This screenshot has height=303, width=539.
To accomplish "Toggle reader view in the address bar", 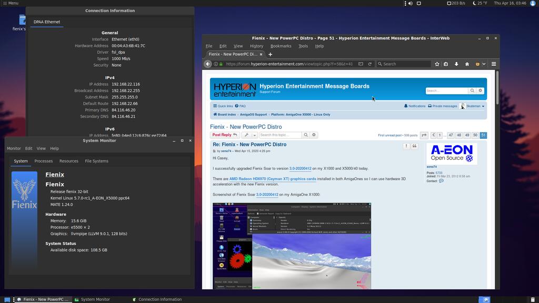I will tap(361, 64).
